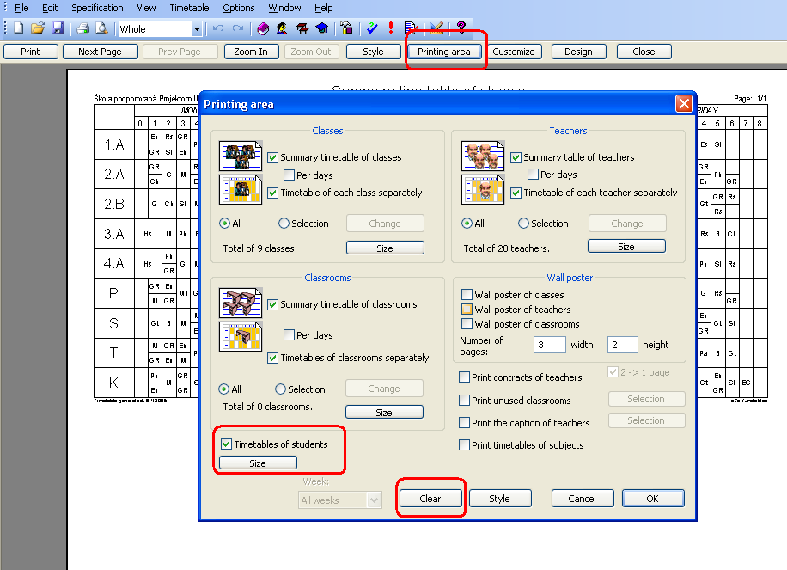Click the wall poster width pages field
This screenshot has height=570, width=787.
click(548, 345)
